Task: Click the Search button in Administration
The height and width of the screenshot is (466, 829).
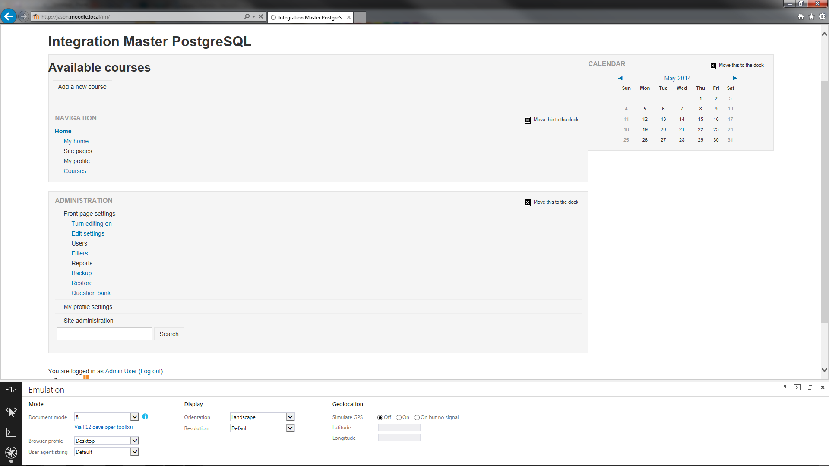Action: pyautogui.click(x=169, y=334)
